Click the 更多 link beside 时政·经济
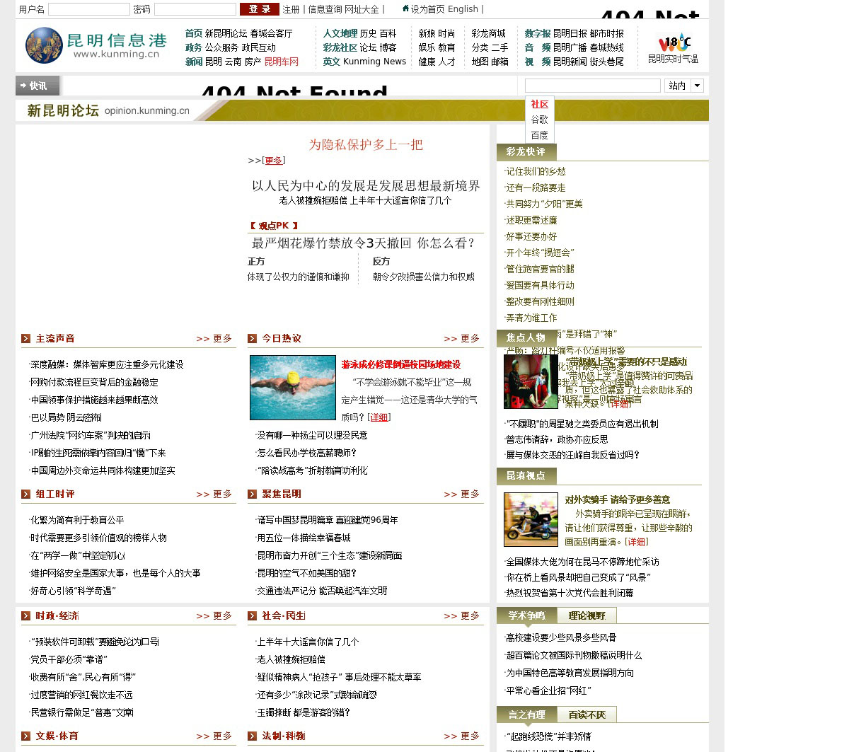Viewport: 849px width, 752px height. pos(214,616)
